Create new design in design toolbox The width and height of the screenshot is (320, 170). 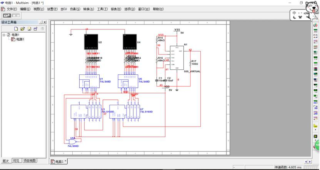(16, 29)
